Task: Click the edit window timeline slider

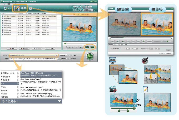Action: (x=141, y=38)
